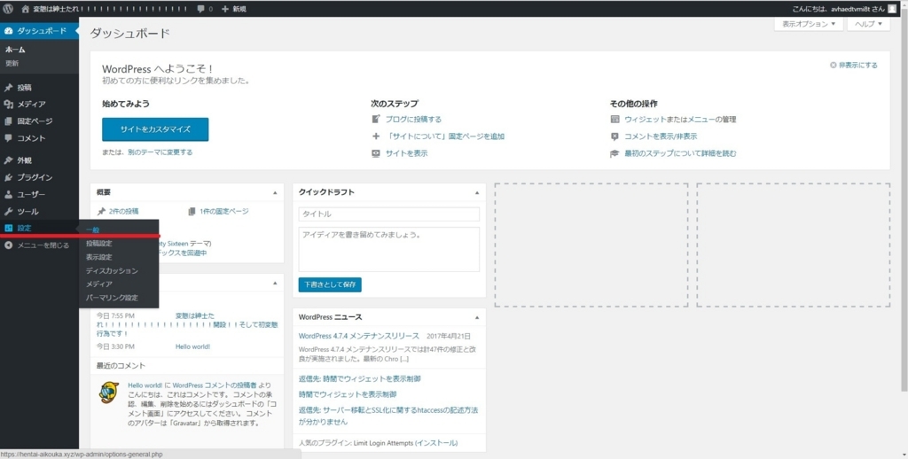Click the widgets icon beside ウィジェットまたはメニューの管理
This screenshot has height=459, width=908.
(615, 120)
